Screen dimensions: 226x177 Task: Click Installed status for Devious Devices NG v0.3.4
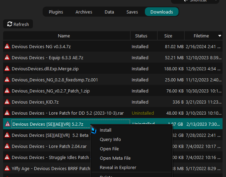(x=140, y=46)
